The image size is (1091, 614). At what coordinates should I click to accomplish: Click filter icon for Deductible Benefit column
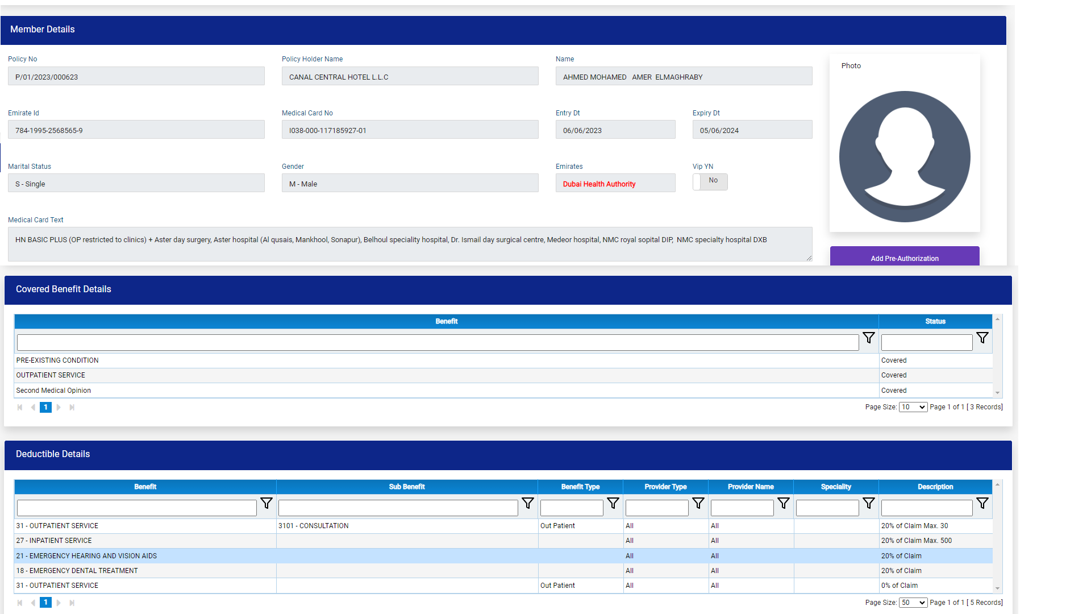click(x=266, y=503)
